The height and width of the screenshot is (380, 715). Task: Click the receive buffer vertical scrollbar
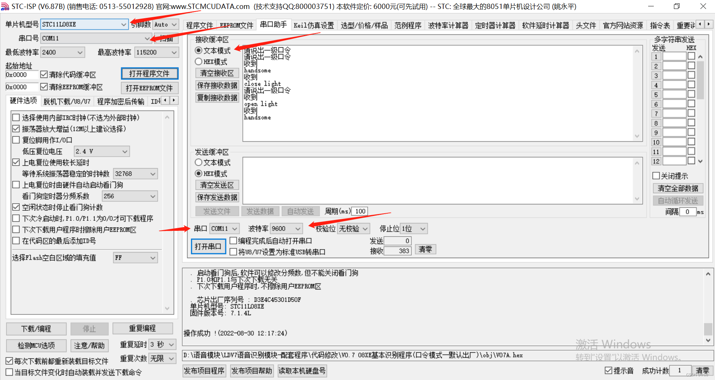(x=638, y=93)
